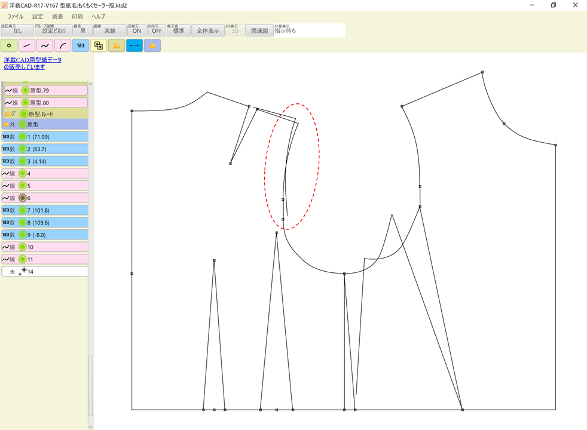The height and width of the screenshot is (430, 587).
Task: Toggle 方向示 OFF to on
Action: [156, 30]
